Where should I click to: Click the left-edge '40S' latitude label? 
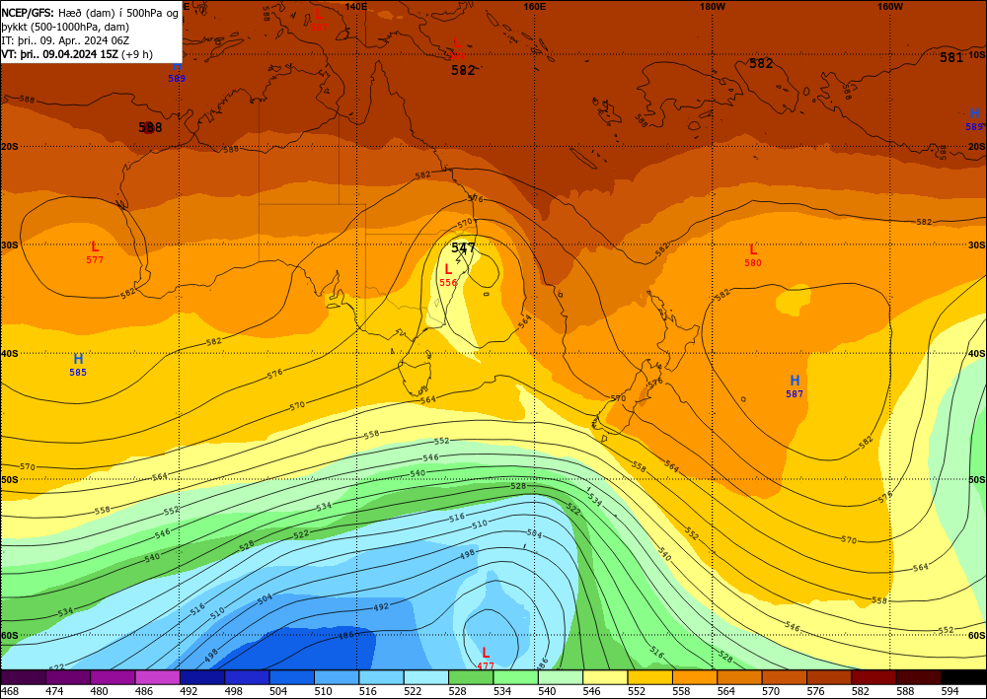coord(10,353)
